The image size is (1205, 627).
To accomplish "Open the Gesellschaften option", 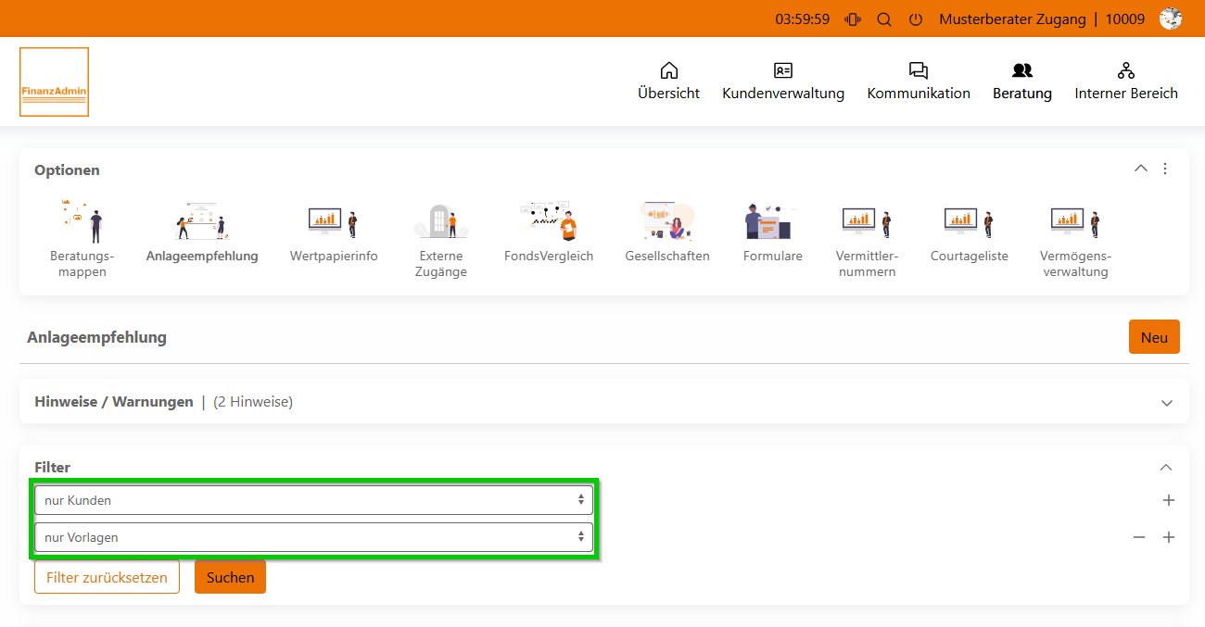I will (x=667, y=222).
